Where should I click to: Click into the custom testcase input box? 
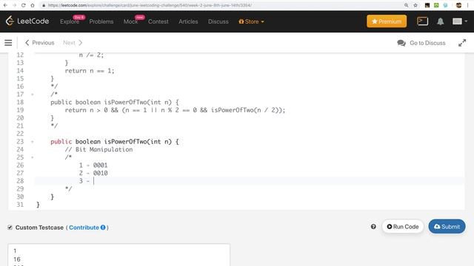[x=118, y=255]
